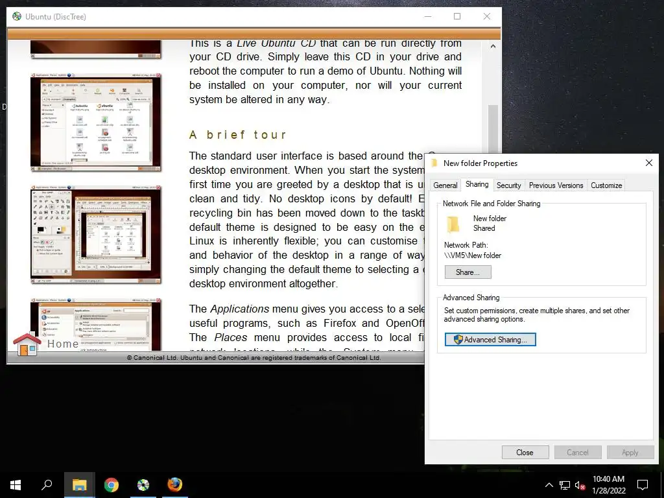The height and width of the screenshot is (498, 664).
Task: Open the file browser screenshot thumbnail
Action: (x=96, y=122)
